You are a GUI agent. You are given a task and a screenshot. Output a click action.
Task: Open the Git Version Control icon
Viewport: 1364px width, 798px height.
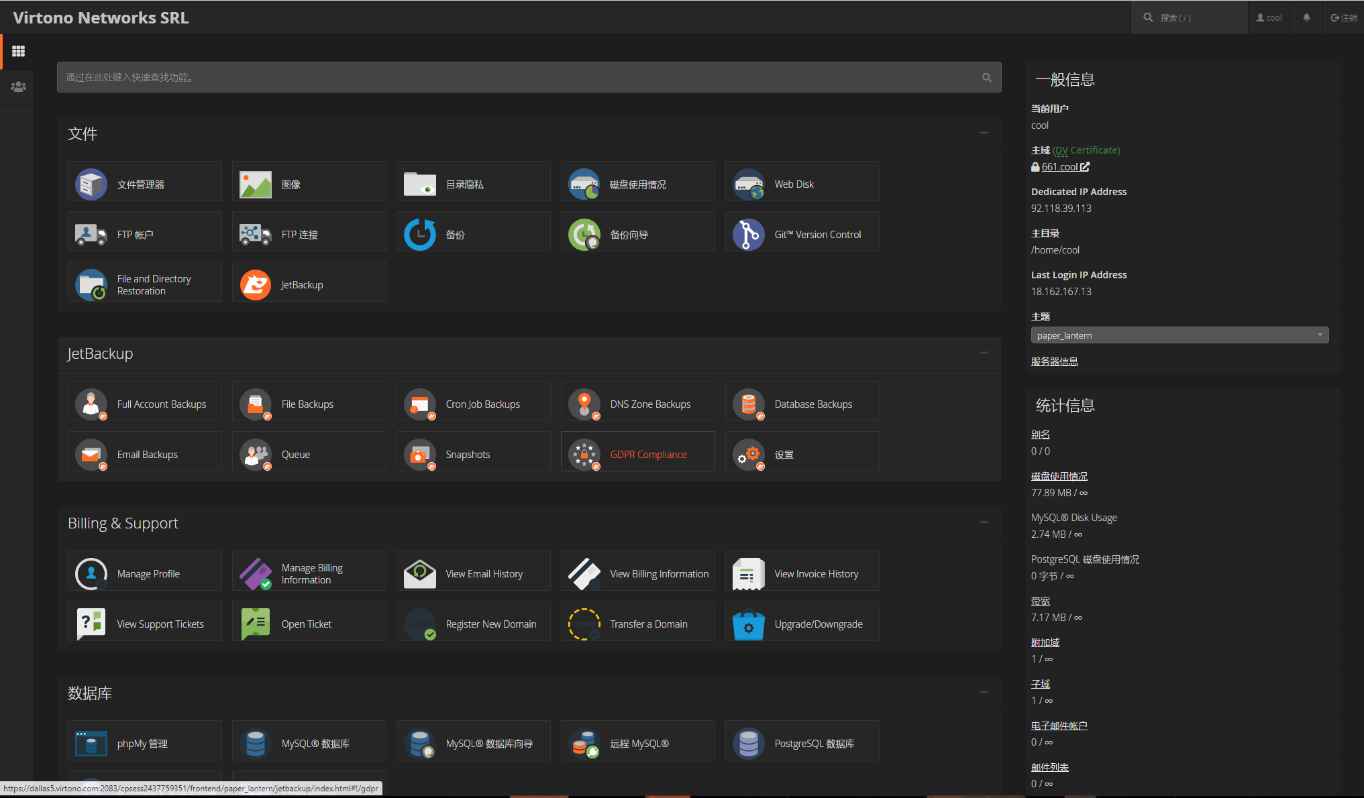[749, 235]
